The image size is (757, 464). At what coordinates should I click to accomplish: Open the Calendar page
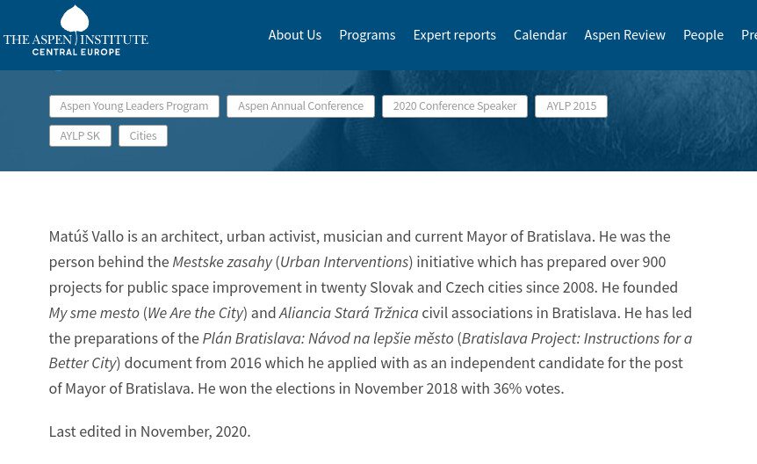click(540, 35)
